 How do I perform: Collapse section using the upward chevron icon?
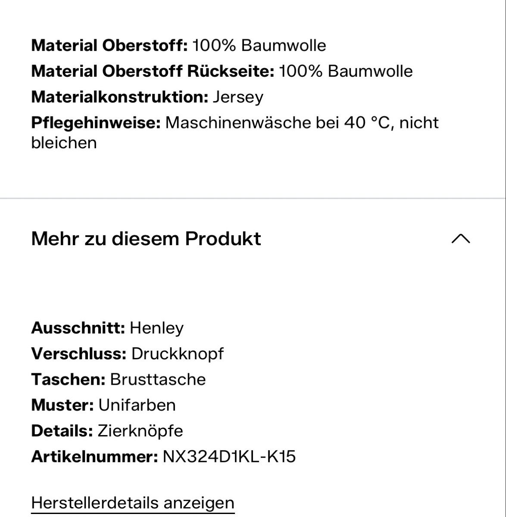461,239
